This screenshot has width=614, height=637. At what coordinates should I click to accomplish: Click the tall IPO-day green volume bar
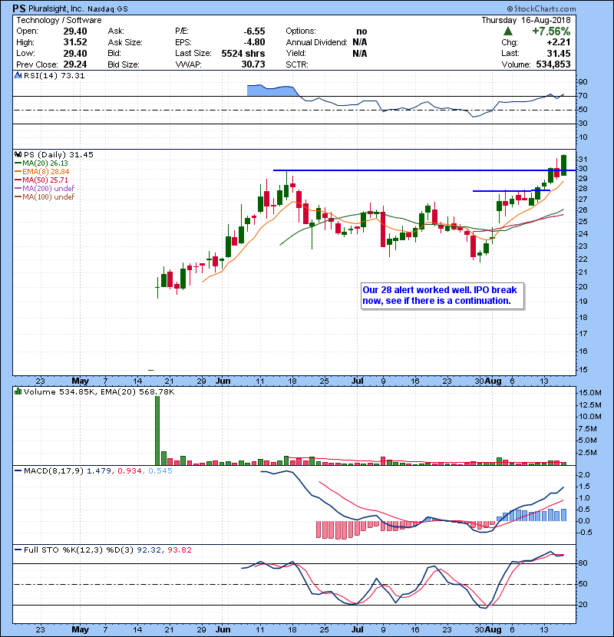point(157,431)
